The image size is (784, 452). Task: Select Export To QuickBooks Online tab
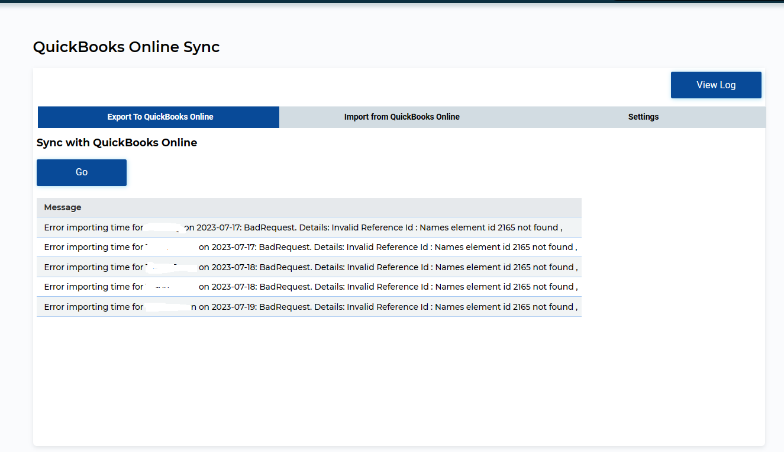pos(159,117)
